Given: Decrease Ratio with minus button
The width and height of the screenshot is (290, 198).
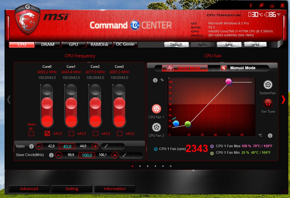Looking at the screenshot, I should 39,146.
